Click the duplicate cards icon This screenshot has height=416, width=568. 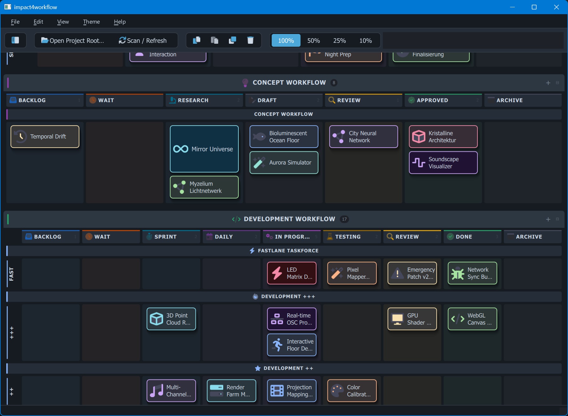(x=232, y=40)
